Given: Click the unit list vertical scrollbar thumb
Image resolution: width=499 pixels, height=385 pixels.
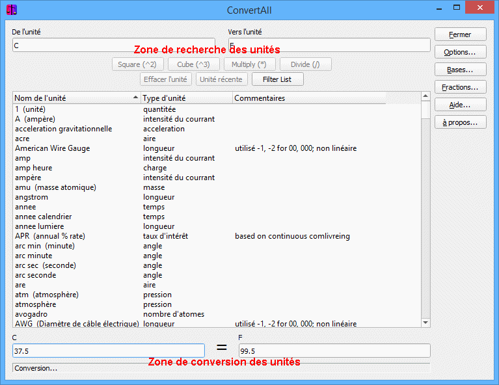Looking at the screenshot, I should [x=425, y=110].
